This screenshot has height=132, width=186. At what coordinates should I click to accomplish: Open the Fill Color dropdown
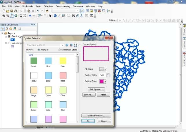click(105, 69)
